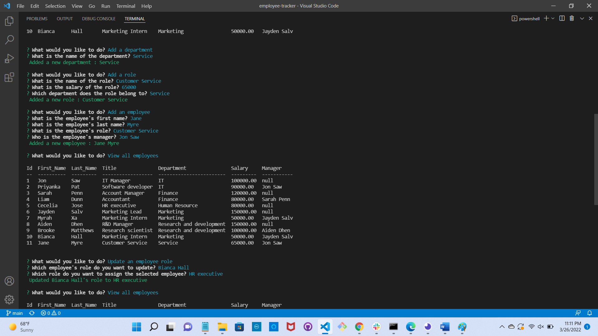Maximize the panel using the chevron icon
The height and width of the screenshot is (336, 598).
click(582, 18)
